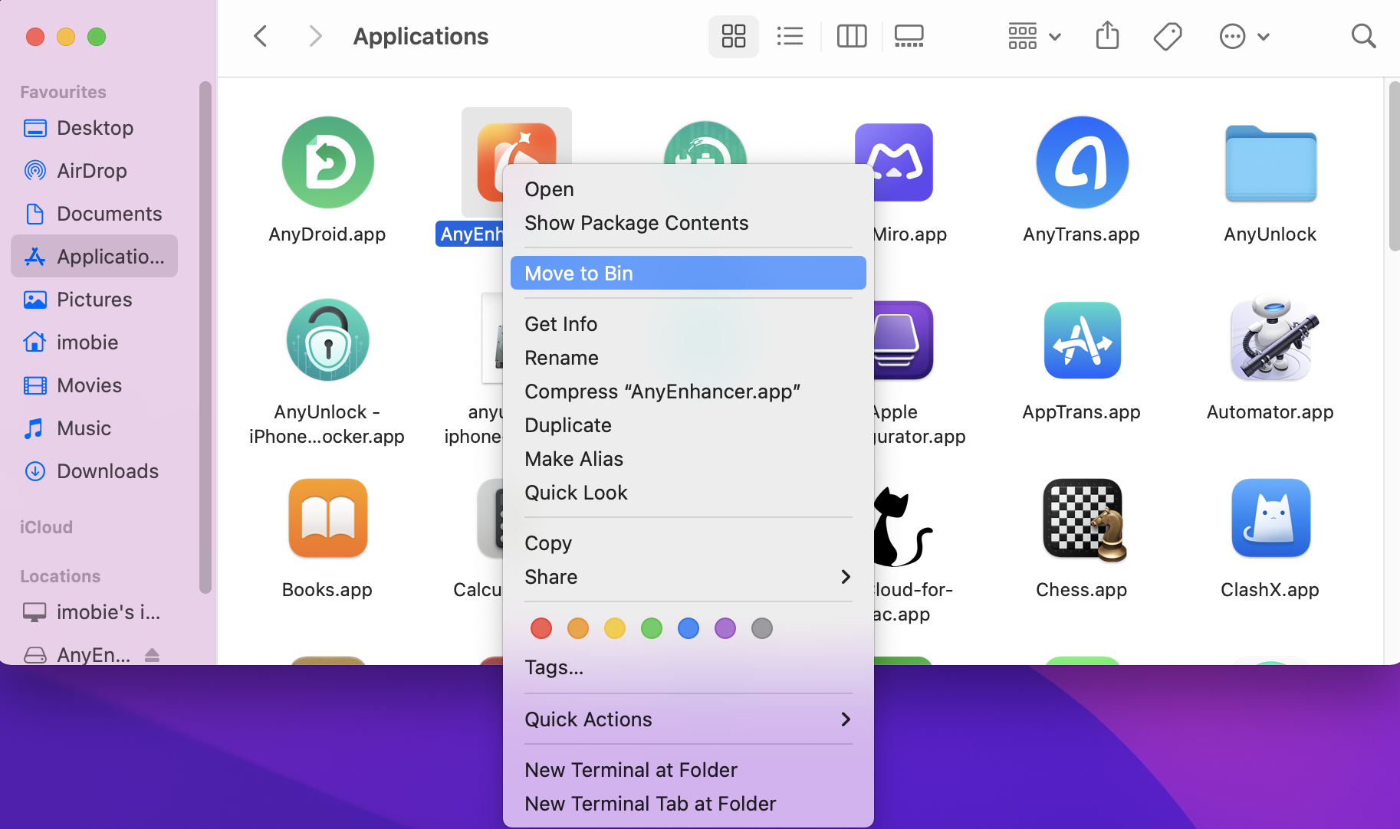Apply the gray tag color

click(762, 628)
